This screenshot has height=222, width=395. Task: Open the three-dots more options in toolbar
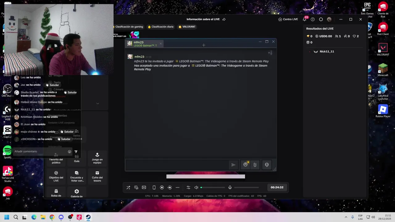[177, 187]
